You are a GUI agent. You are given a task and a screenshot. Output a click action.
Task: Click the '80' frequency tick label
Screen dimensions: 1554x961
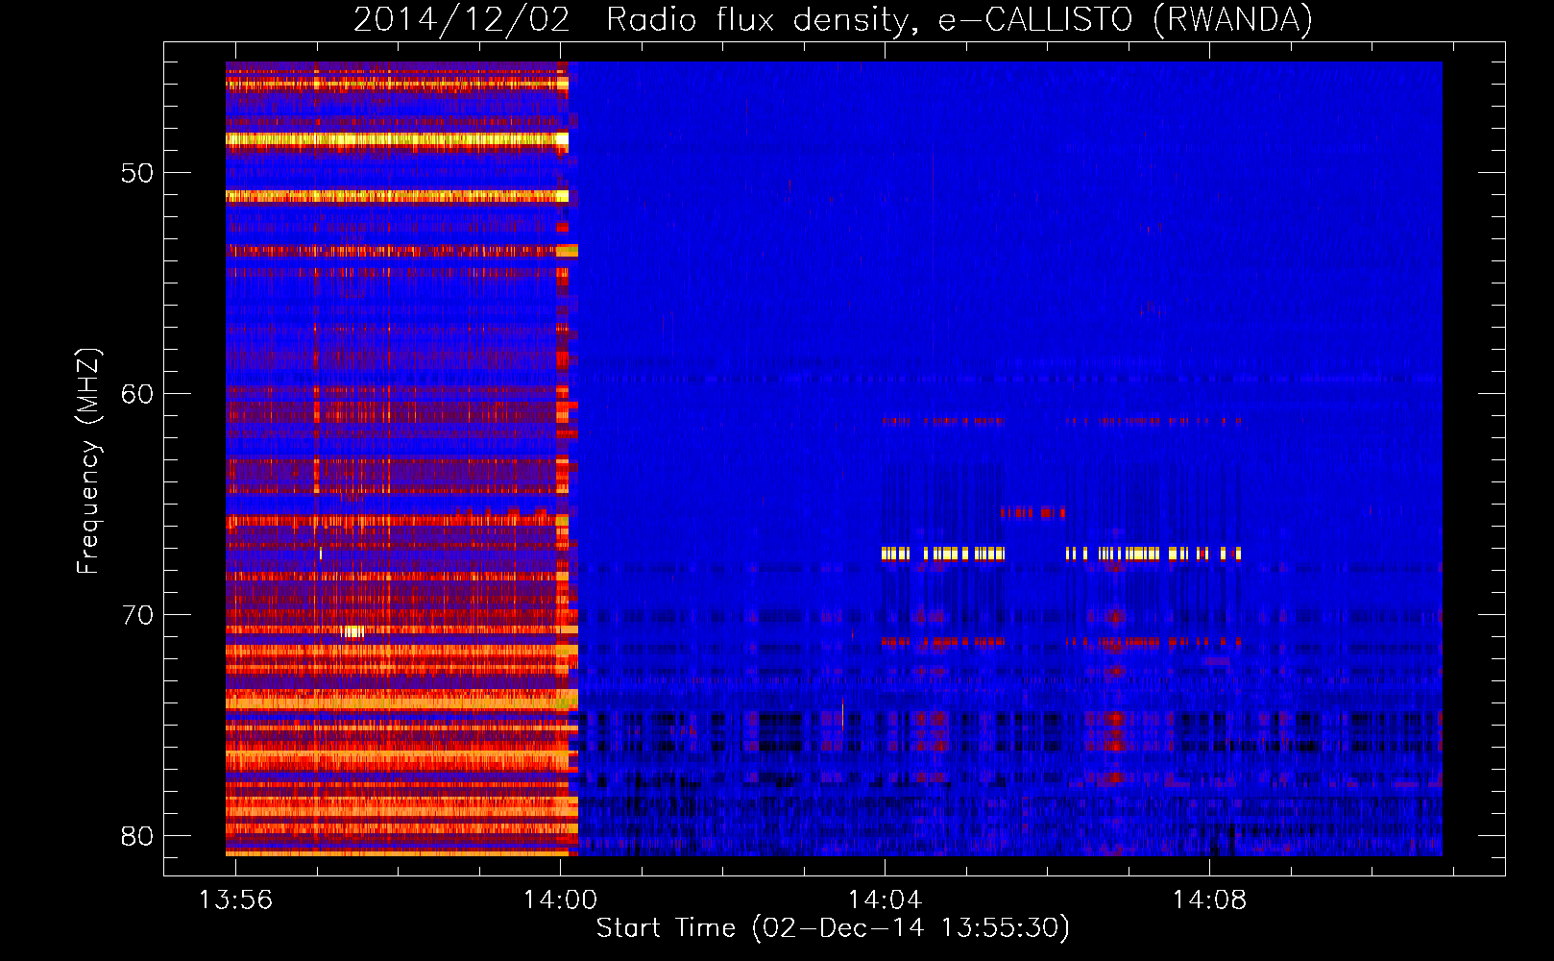(x=137, y=836)
